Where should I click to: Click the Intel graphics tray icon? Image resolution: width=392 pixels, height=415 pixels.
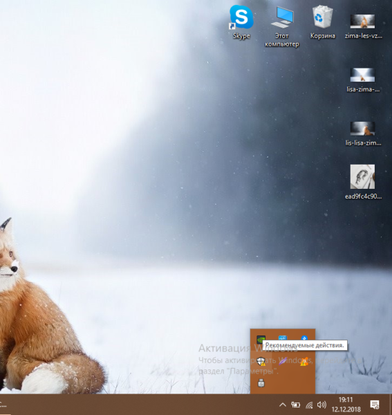point(283,338)
